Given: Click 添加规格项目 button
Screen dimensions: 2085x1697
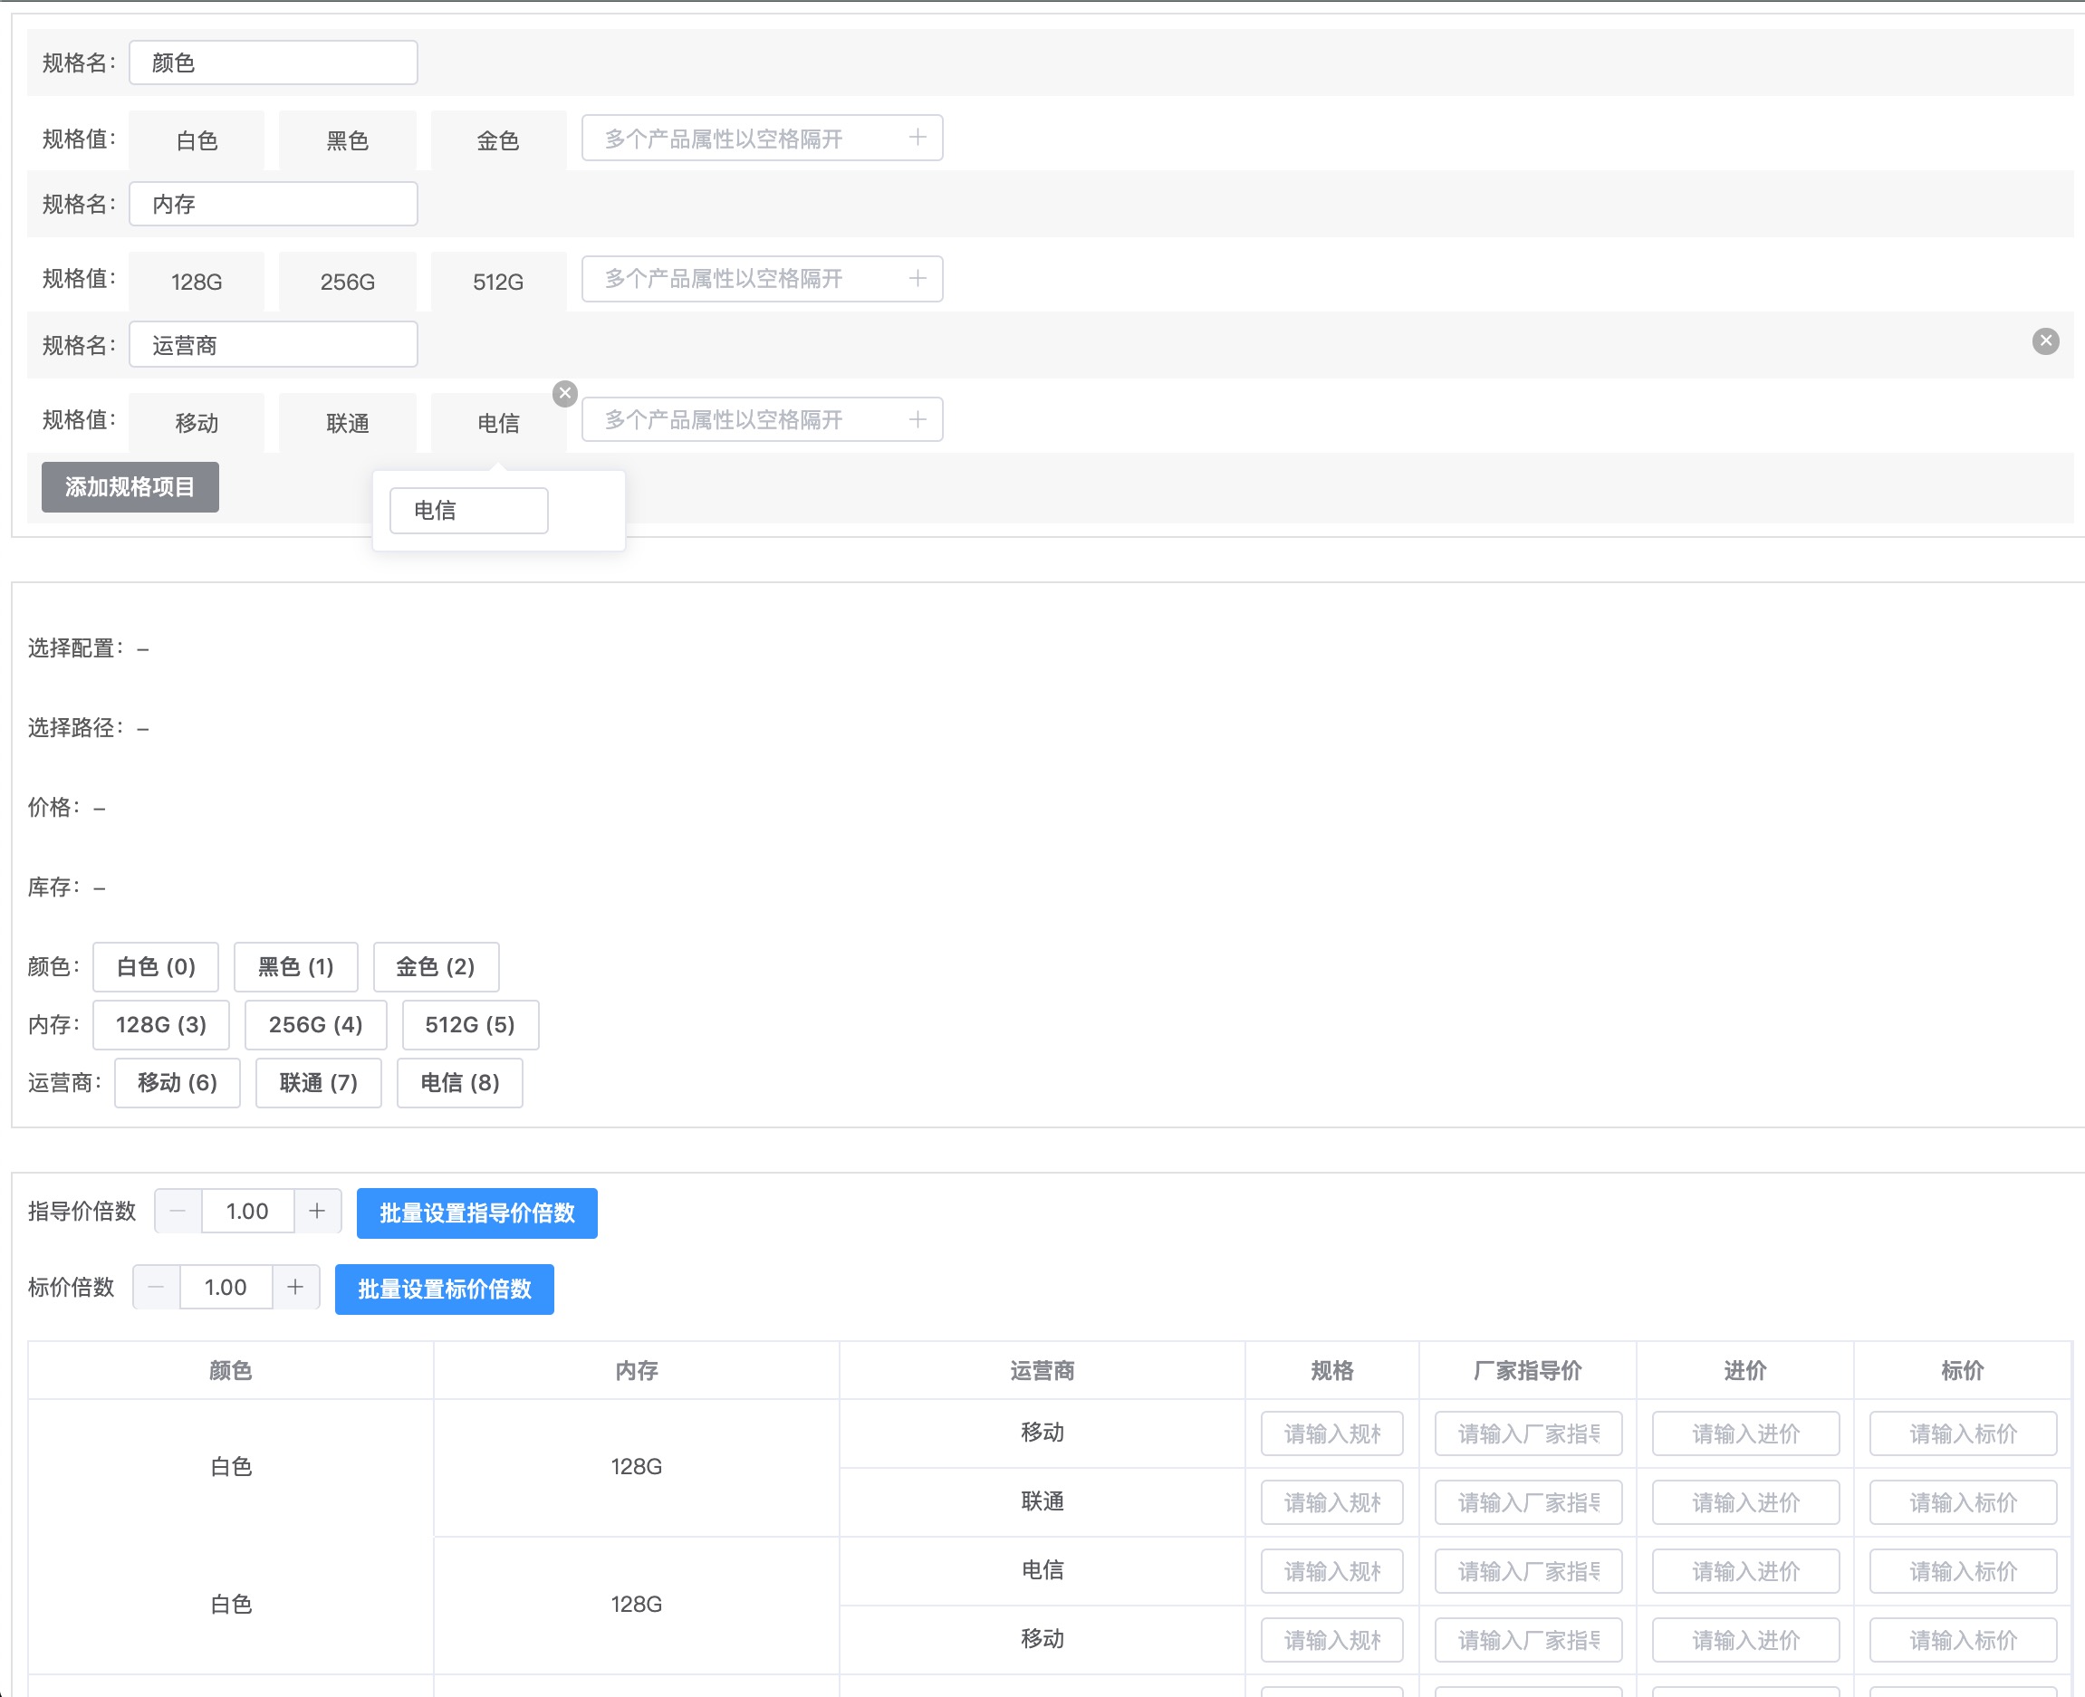Looking at the screenshot, I should pos(130,487).
